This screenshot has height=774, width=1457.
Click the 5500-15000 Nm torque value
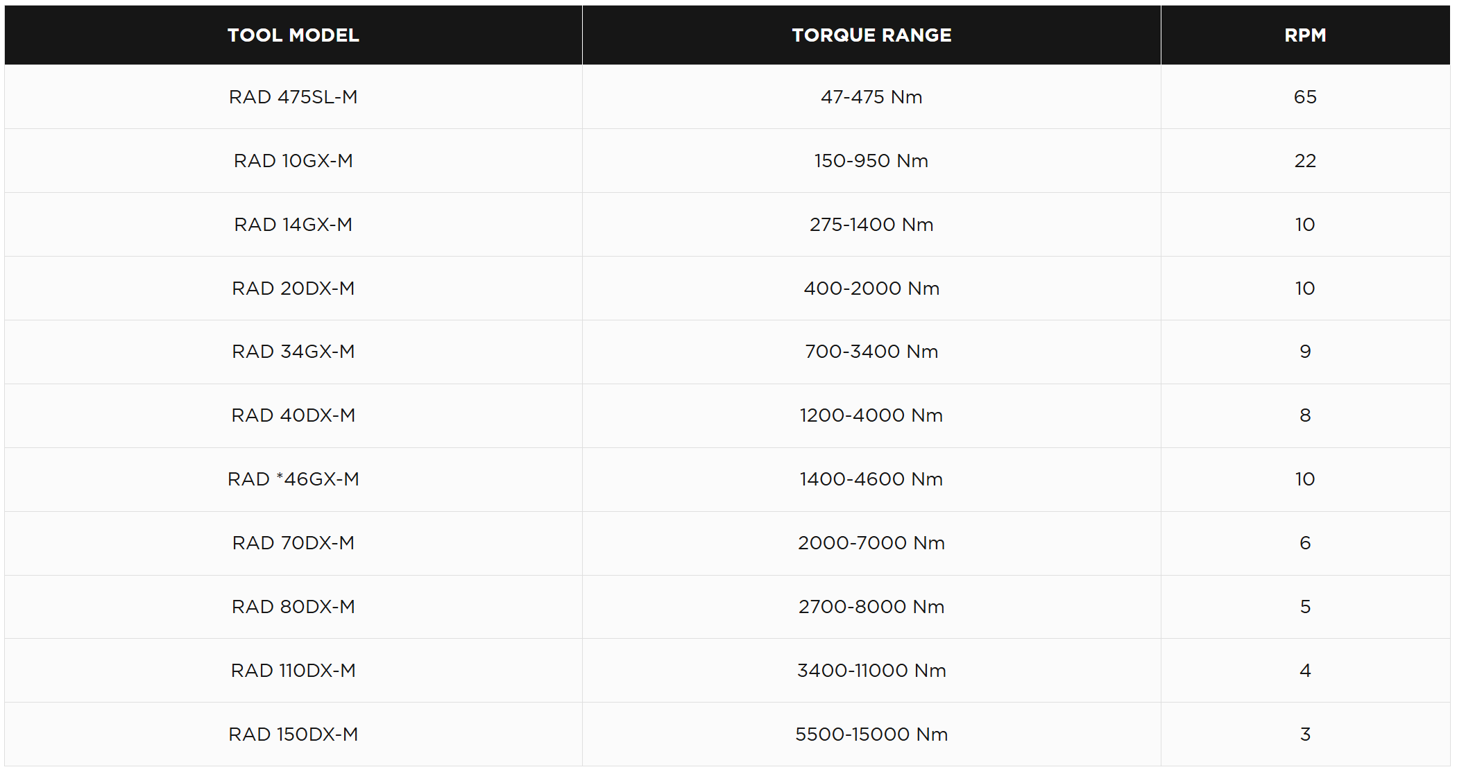(871, 734)
